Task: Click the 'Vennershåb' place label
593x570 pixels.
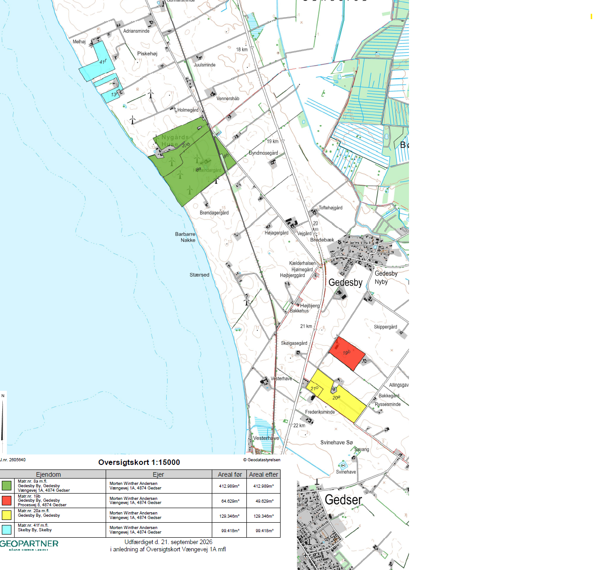Action: 228,98
